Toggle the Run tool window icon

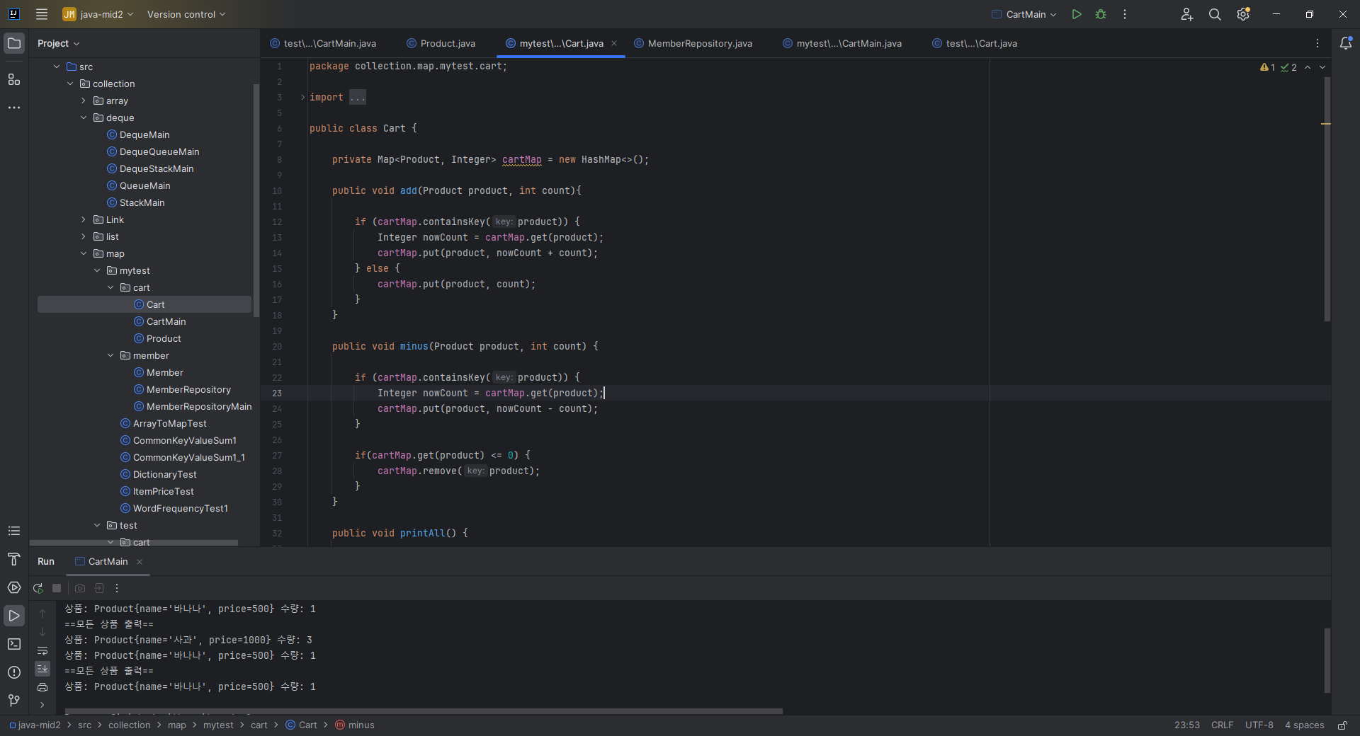tap(14, 616)
